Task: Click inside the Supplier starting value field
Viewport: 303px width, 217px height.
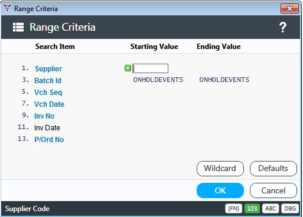Action: (x=150, y=68)
